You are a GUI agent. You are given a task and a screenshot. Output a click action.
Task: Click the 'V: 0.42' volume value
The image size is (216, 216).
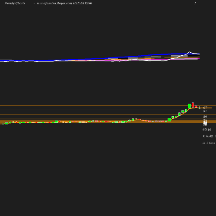tap(208, 136)
